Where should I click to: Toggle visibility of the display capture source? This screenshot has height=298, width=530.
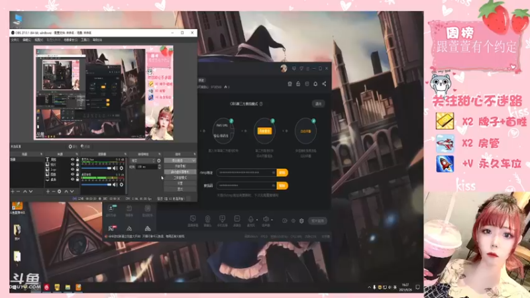tap(72, 179)
